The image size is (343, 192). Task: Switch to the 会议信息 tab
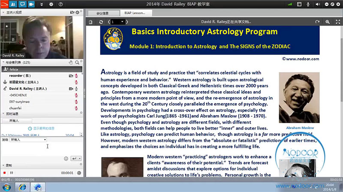click(x=104, y=13)
